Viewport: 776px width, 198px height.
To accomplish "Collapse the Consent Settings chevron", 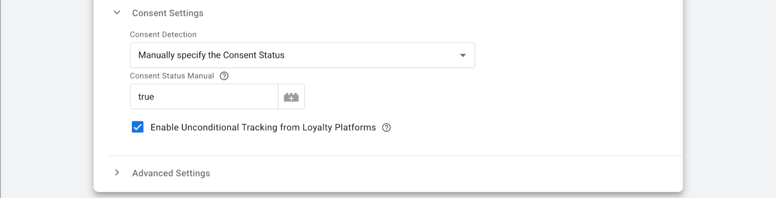I will [x=117, y=13].
